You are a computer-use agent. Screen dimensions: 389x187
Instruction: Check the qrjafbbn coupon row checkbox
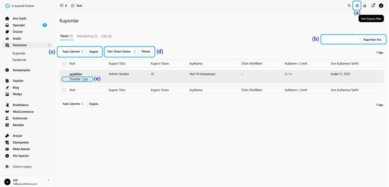pyautogui.click(x=64, y=74)
